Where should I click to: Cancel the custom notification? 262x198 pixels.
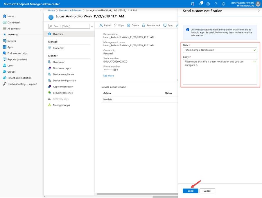click(207, 191)
